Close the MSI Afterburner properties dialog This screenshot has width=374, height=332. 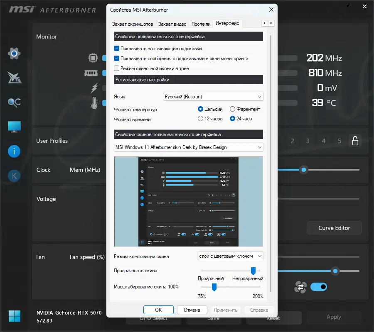click(271, 10)
